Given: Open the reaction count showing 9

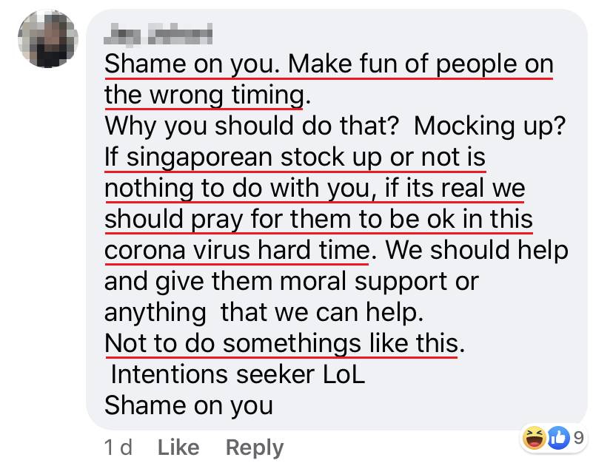Looking at the screenshot, I should pyautogui.click(x=579, y=438).
